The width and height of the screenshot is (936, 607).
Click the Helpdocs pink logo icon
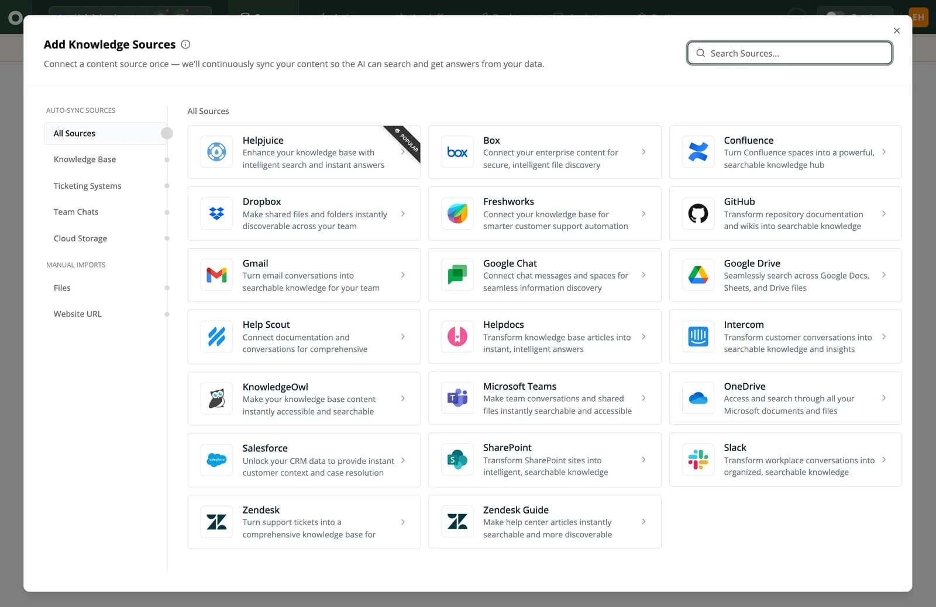(x=457, y=337)
